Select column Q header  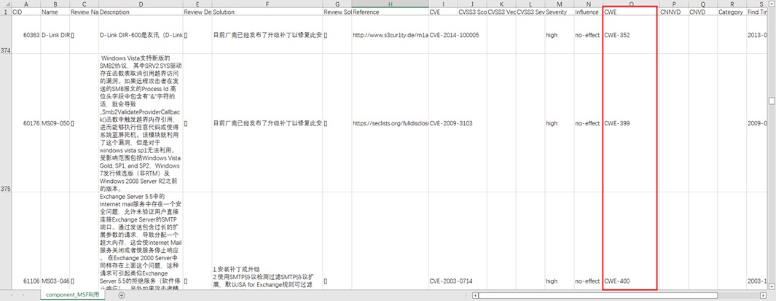[x=702, y=4]
